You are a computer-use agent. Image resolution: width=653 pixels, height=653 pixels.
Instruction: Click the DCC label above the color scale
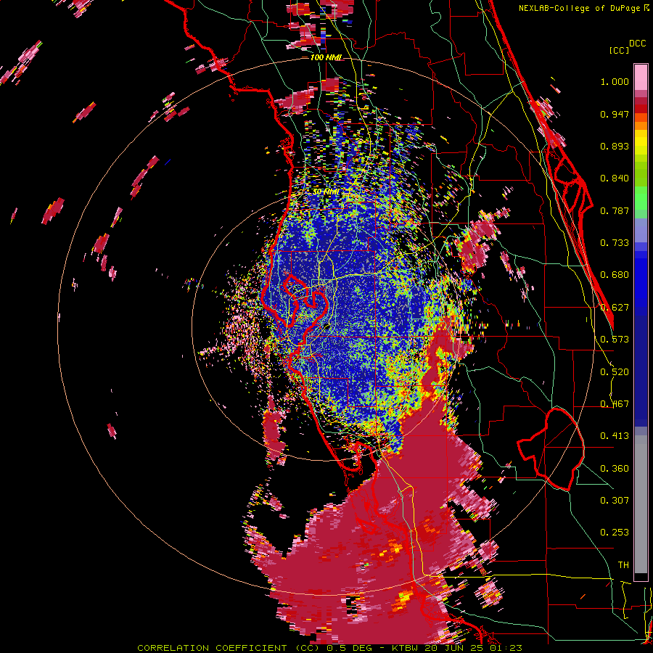pyautogui.click(x=637, y=44)
